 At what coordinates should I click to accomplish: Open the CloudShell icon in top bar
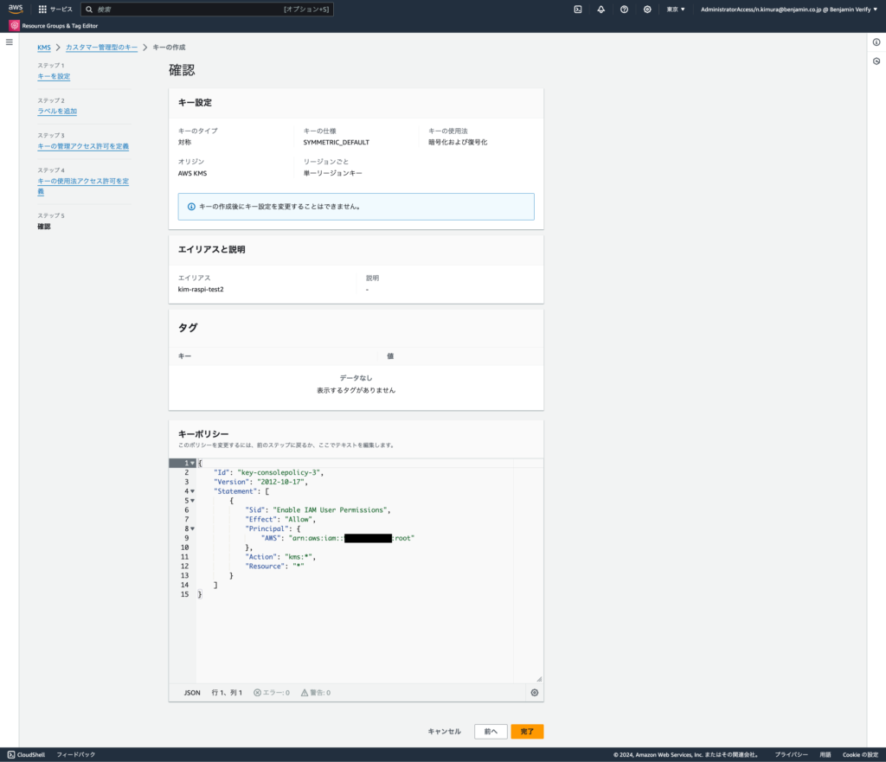[578, 9]
